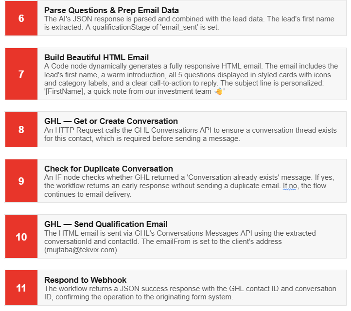Click the "GHL — Get or Create Conversation" heading

[111, 121]
